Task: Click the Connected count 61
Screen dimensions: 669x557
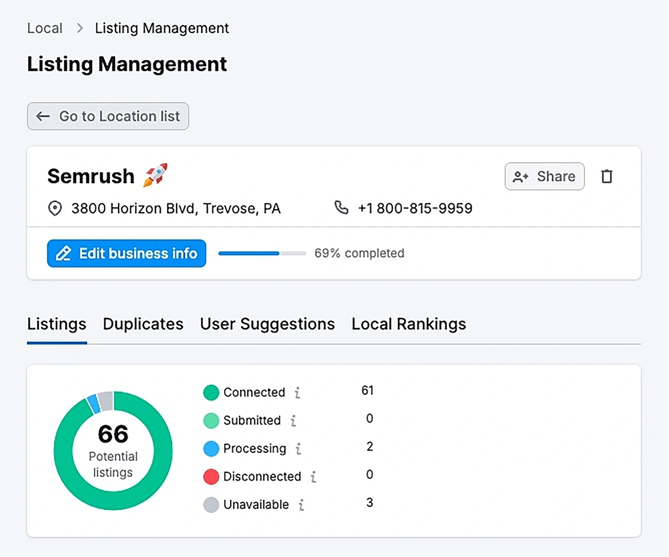Action: [367, 391]
